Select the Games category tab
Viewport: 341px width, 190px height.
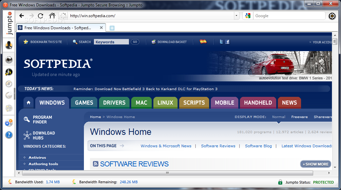tap(84, 103)
